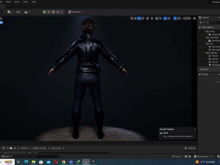The image size is (220, 165).
Task: Choose the Rotate tool in viewport toolbar
Action: 139,18
